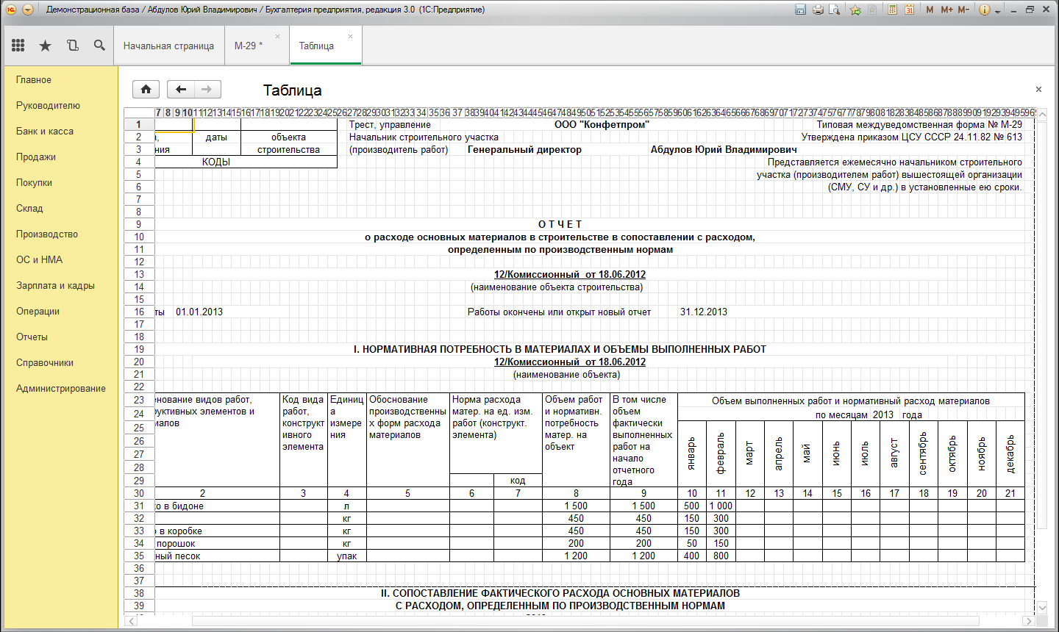Close the М-29 tab
This screenshot has width=1059, height=632.
(x=277, y=36)
